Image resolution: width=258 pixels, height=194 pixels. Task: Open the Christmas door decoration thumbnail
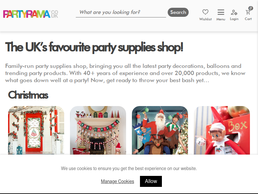point(36,130)
